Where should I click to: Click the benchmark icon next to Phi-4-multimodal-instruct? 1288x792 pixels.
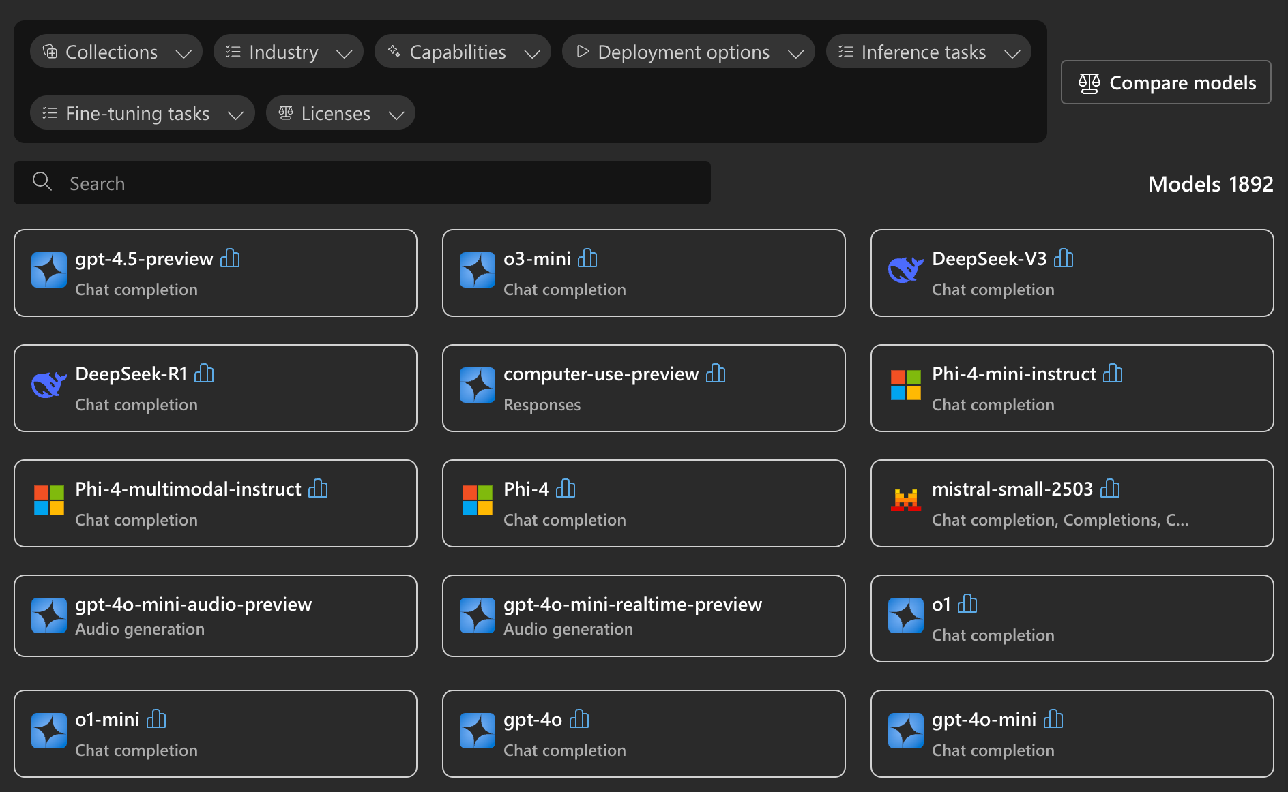click(x=318, y=489)
